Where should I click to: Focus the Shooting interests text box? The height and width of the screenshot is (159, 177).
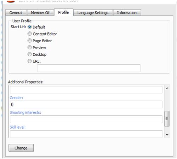[x=86, y=119]
